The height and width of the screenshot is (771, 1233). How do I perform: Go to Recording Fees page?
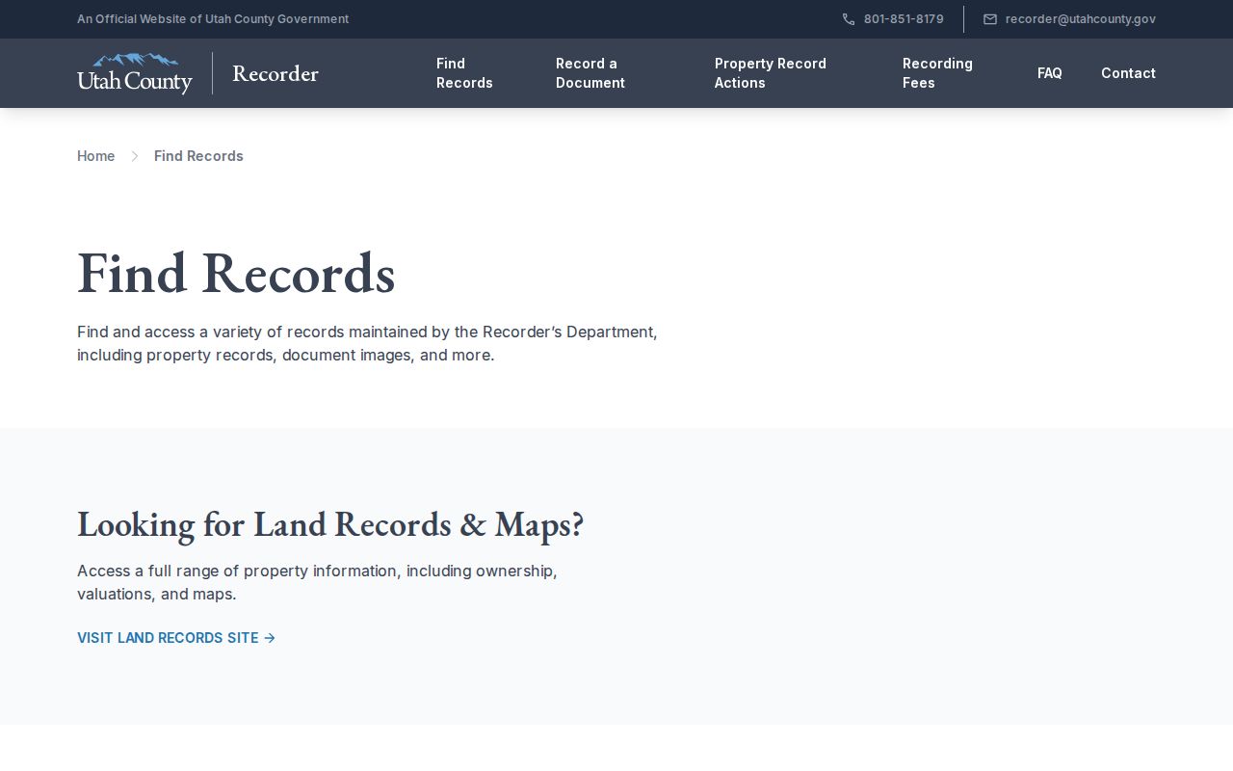coord(937,73)
